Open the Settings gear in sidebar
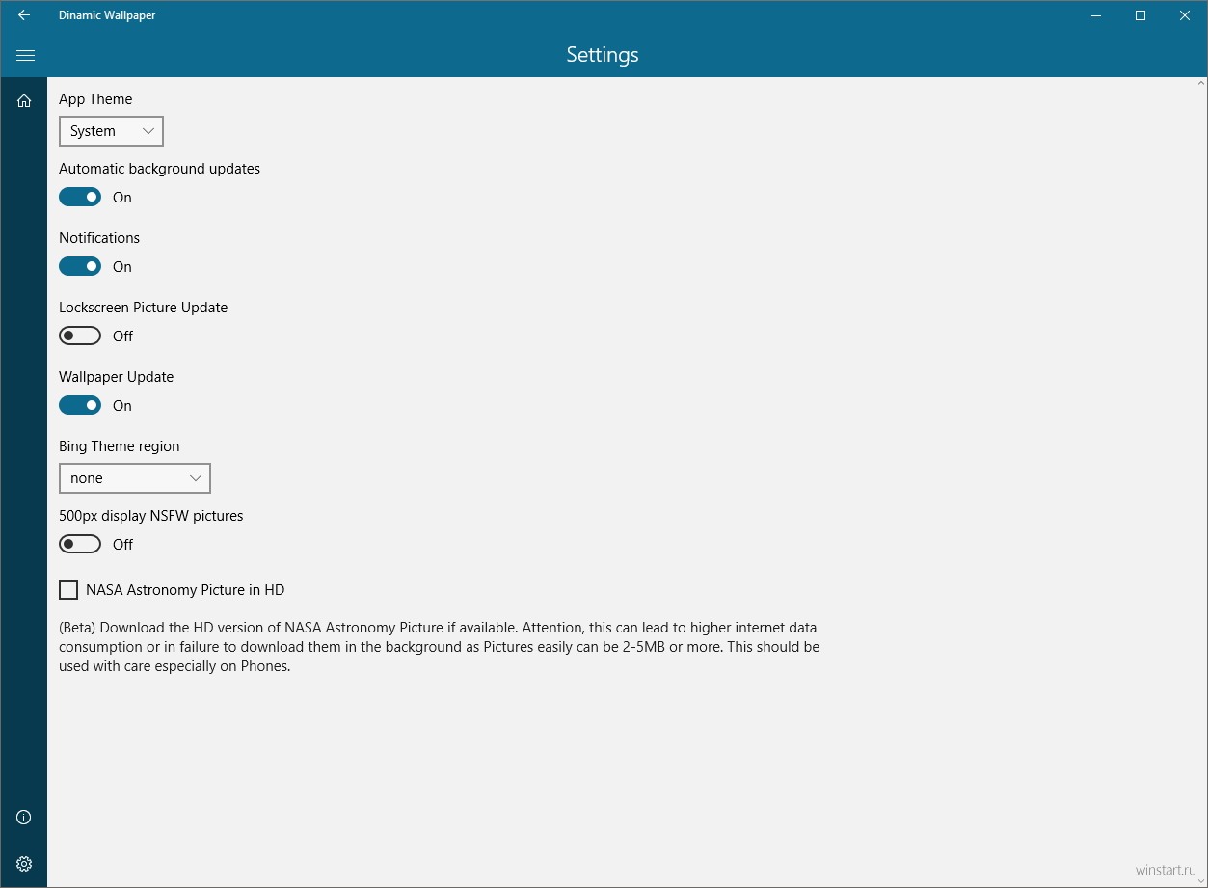1208x888 pixels. (24, 864)
